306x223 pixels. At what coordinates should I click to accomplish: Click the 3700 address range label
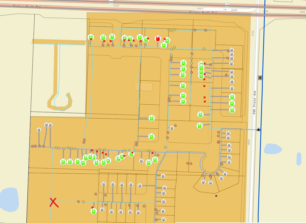[253, 33]
